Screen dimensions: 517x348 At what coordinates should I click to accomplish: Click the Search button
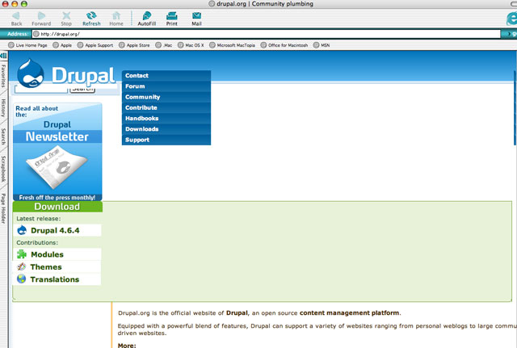pos(82,90)
